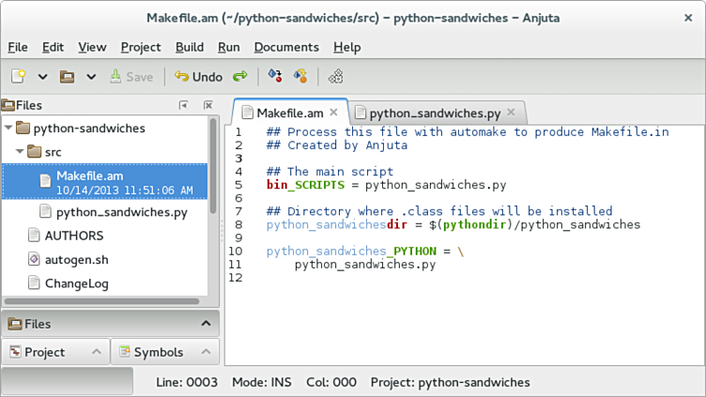
Task: Open the Build menu
Action: 189,47
